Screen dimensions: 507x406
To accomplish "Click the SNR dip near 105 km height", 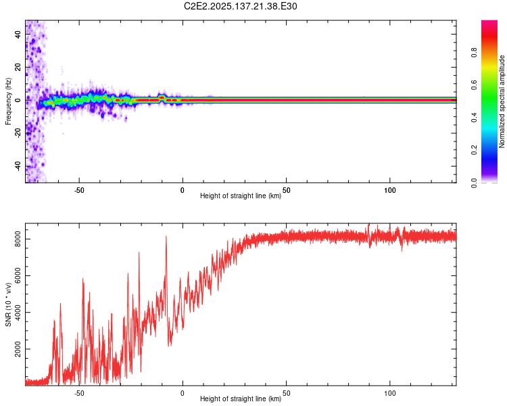I will point(402,246).
